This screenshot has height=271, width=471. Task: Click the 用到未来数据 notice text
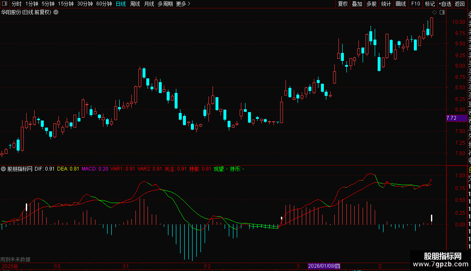point(15,259)
